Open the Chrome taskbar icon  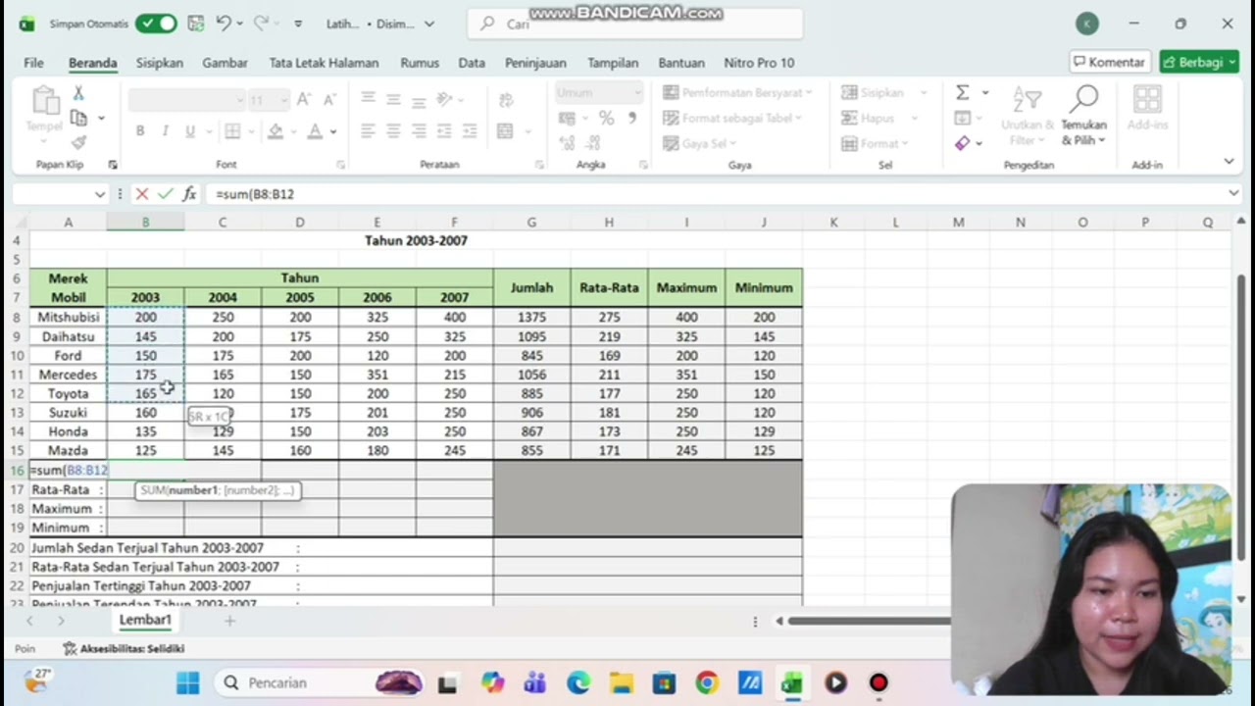tap(707, 682)
